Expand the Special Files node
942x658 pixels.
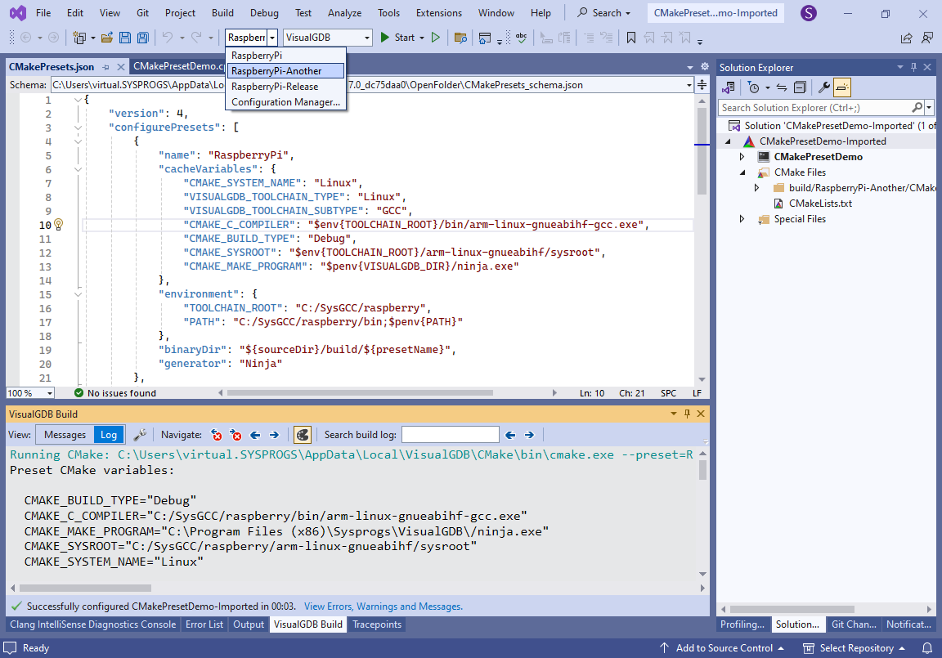click(742, 219)
